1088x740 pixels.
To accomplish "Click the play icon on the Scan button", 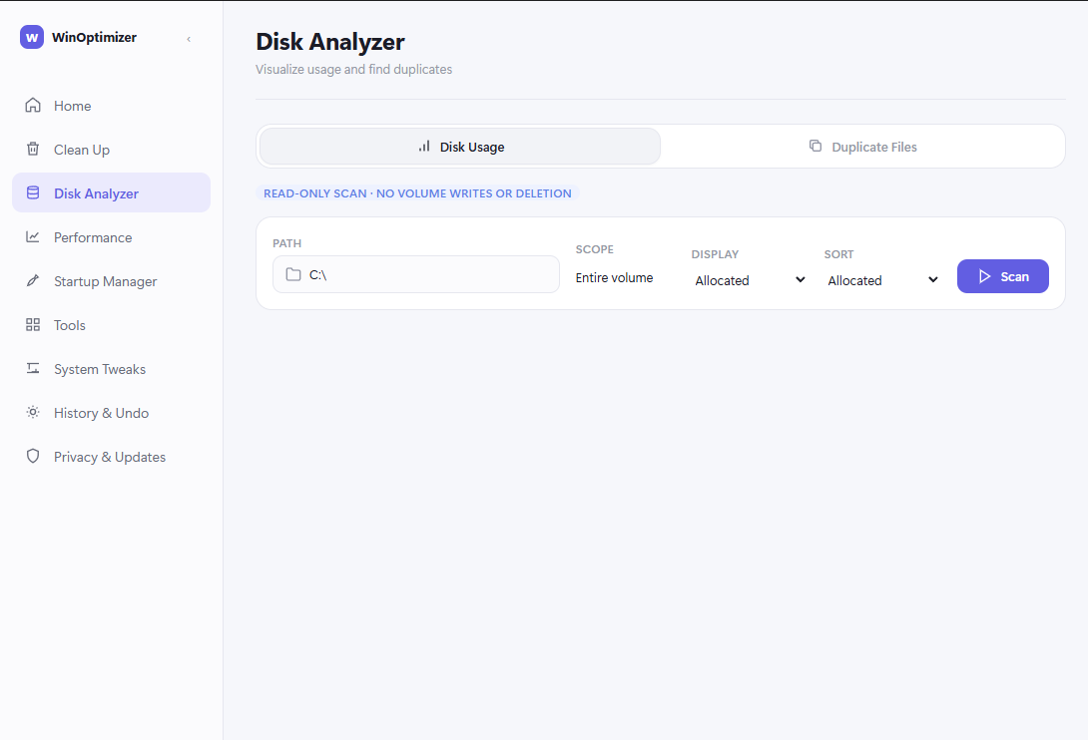I will click(984, 276).
